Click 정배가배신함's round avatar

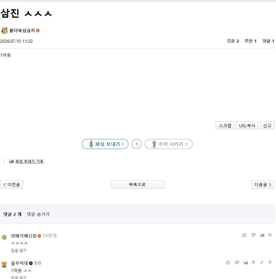[x=4, y=237]
